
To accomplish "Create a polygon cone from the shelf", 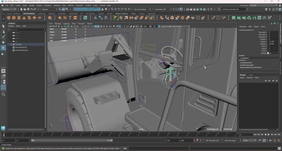I will 24,18.
